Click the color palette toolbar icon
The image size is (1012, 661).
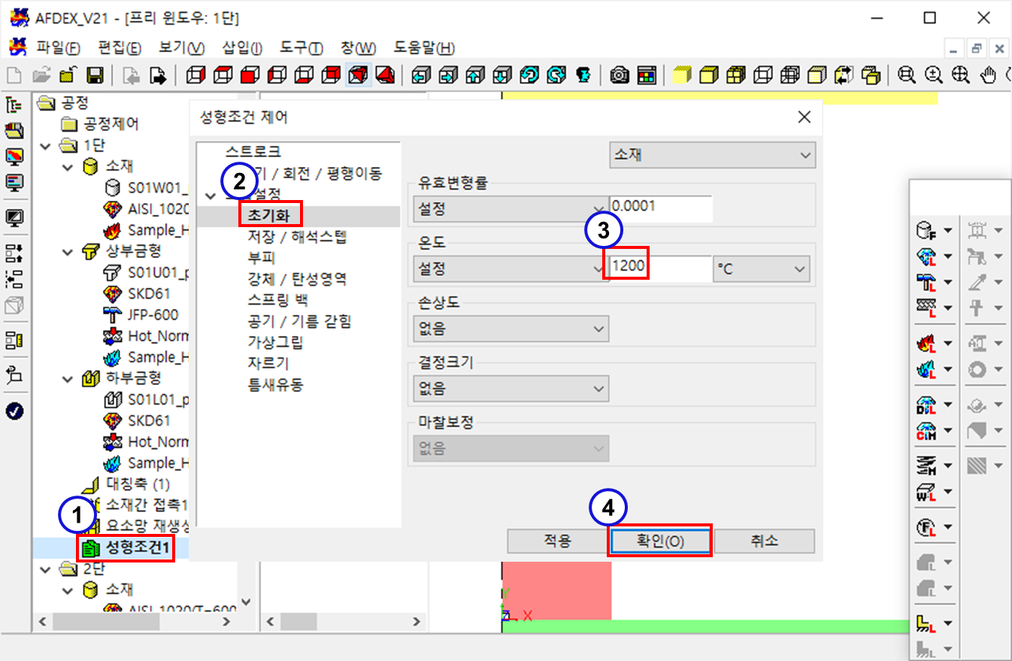tap(646, 75)
